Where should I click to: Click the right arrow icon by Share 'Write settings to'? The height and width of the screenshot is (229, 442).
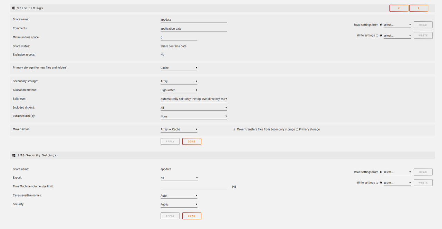pyautogui.click(x=381, y=35)
